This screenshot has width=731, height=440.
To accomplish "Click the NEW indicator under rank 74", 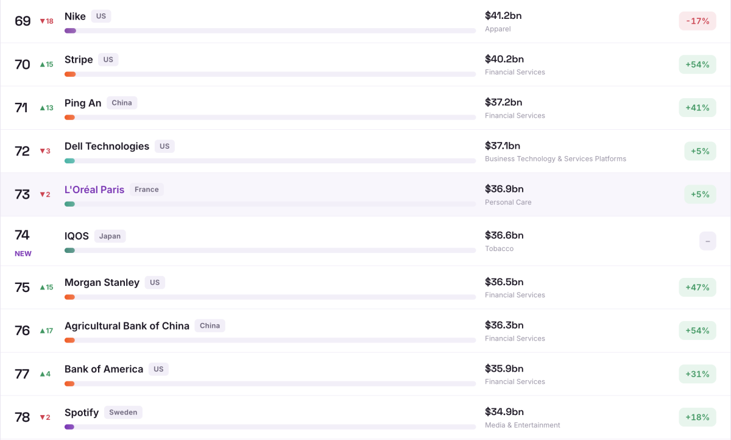I will 23,254.
